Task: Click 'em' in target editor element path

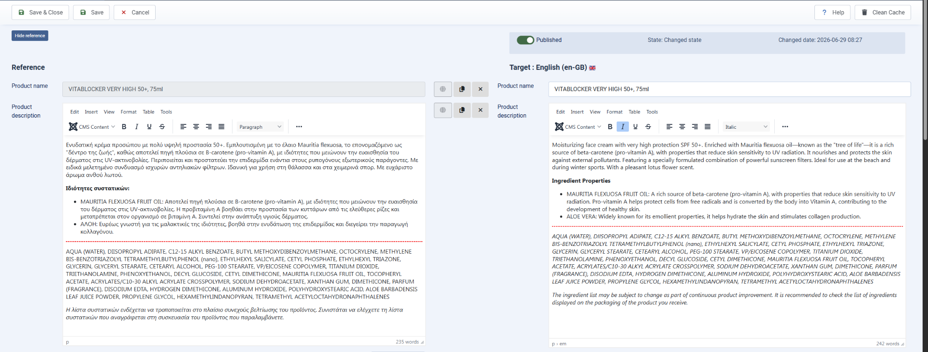Action: [x=563, y=344]
